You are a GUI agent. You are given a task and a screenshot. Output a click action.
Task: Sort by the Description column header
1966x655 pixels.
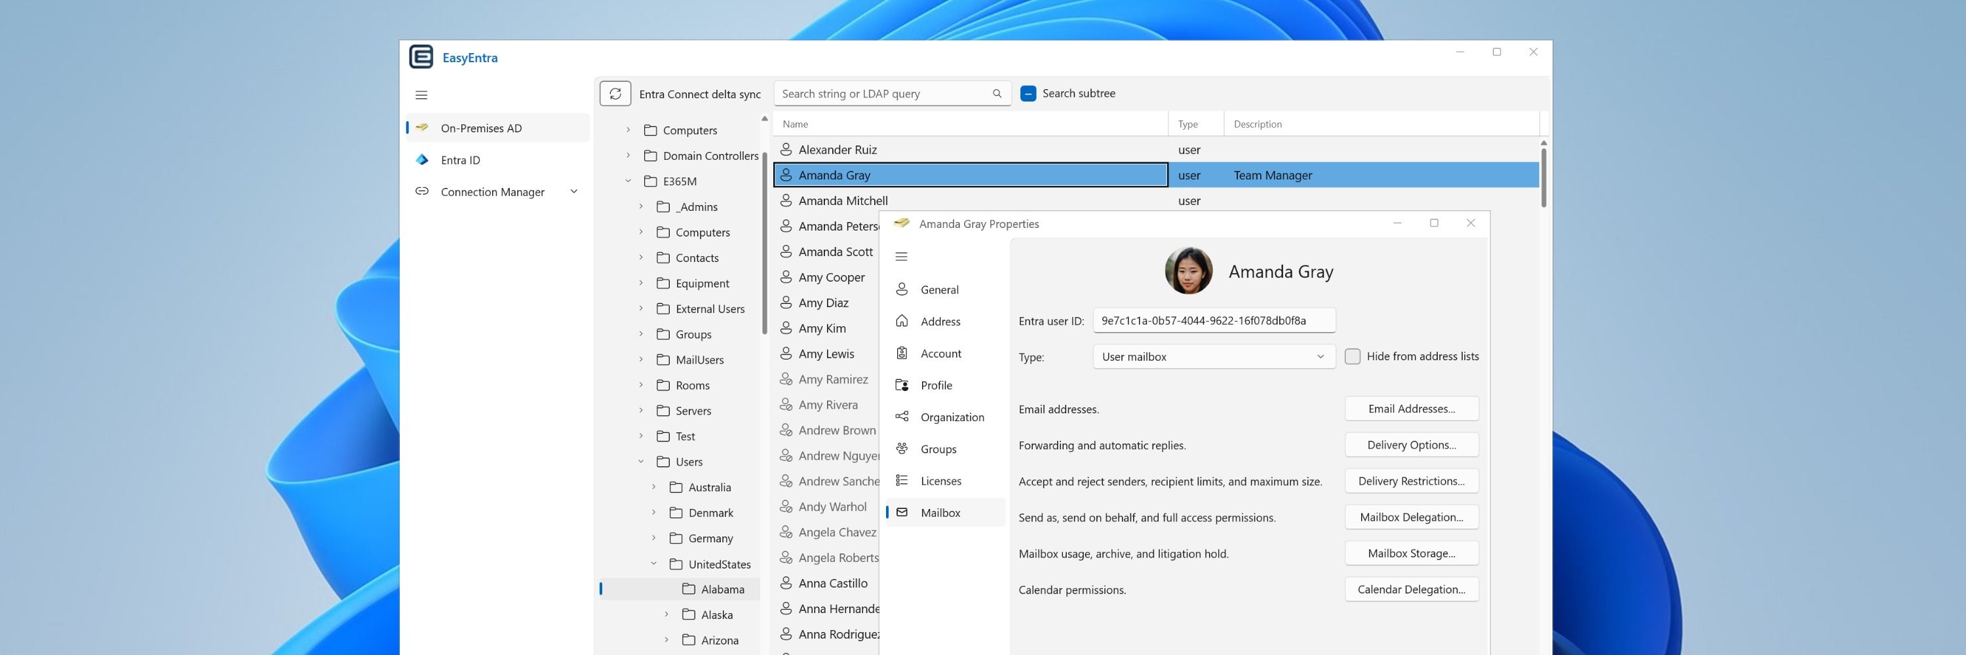1381,124
